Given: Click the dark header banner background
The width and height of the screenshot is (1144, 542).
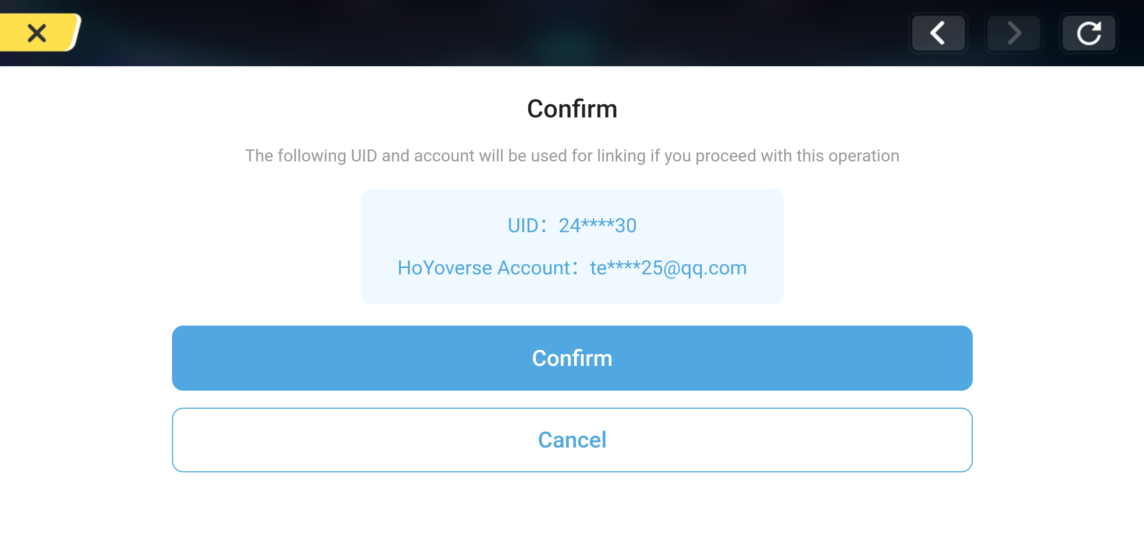Looking at the screenshot, I should coord(488,33).
